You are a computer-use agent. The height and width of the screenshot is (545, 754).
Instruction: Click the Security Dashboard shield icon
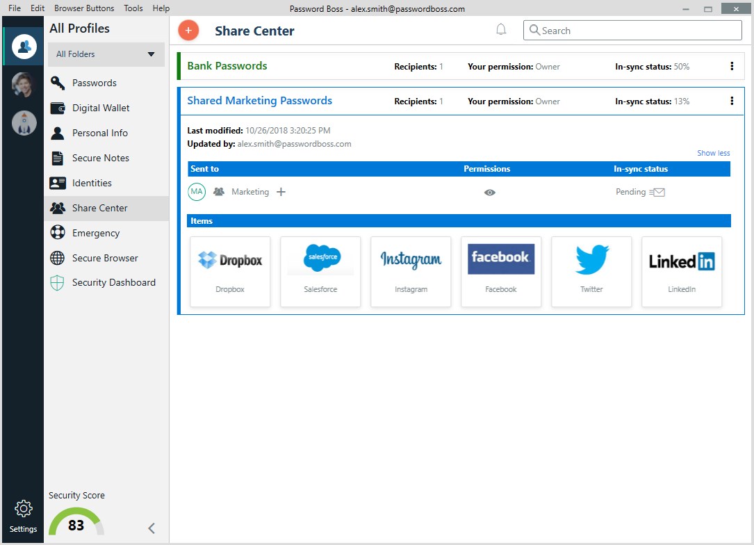pos(57,283)
